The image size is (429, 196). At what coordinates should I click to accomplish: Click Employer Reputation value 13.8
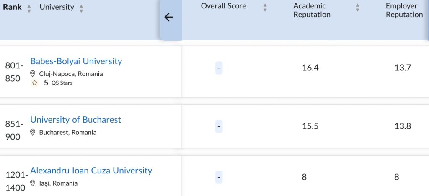403,126
